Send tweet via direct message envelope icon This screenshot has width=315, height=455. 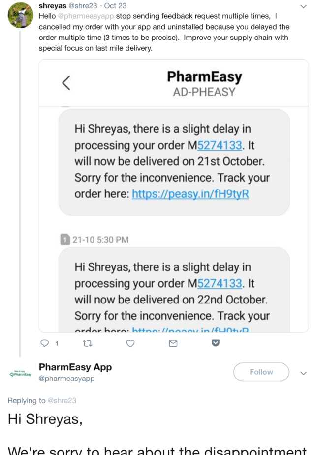pos(173,343)
